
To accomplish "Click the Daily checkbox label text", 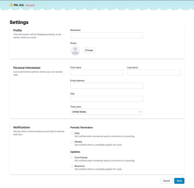I will click(77, 133).
